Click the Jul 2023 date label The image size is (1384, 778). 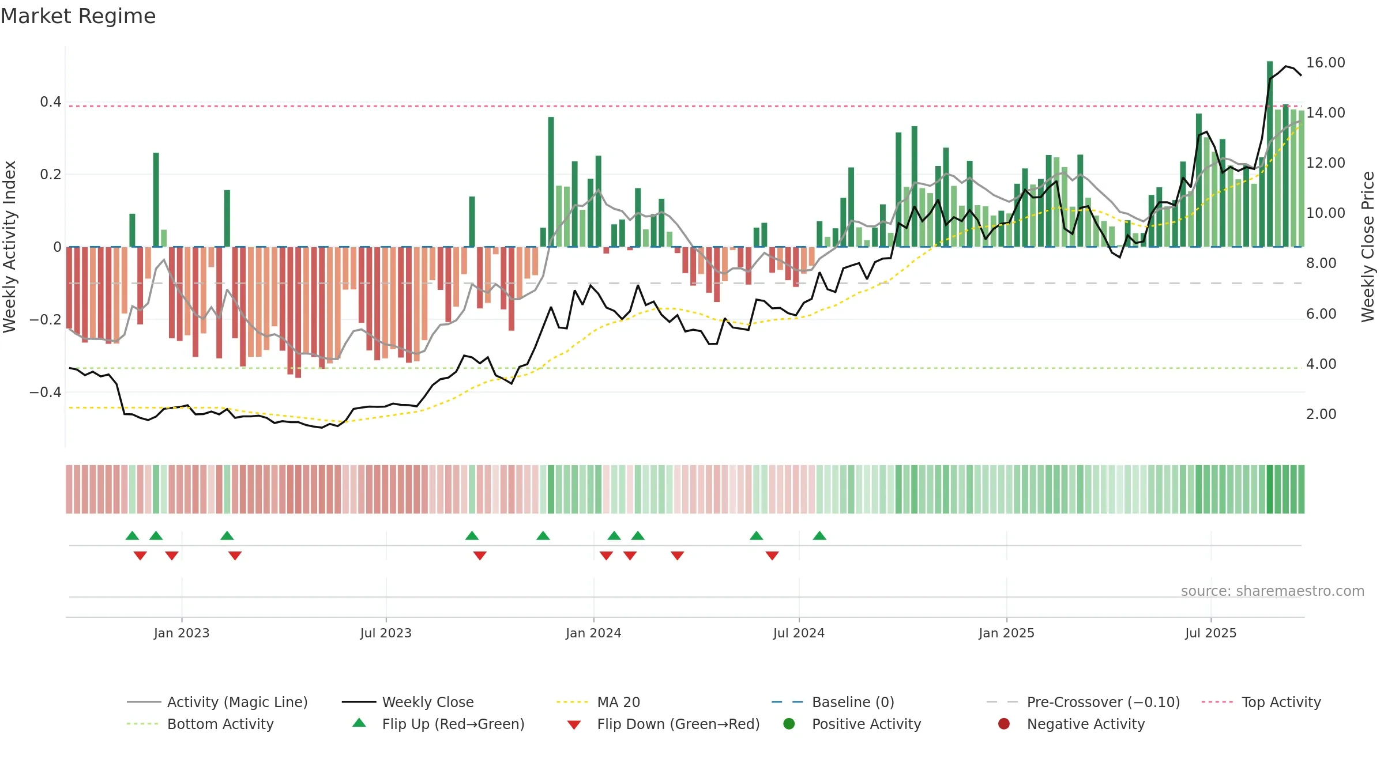[386, 633]
